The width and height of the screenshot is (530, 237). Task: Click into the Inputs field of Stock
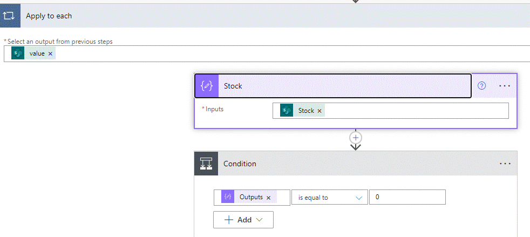pyautogui.click(x=416, y=111)
